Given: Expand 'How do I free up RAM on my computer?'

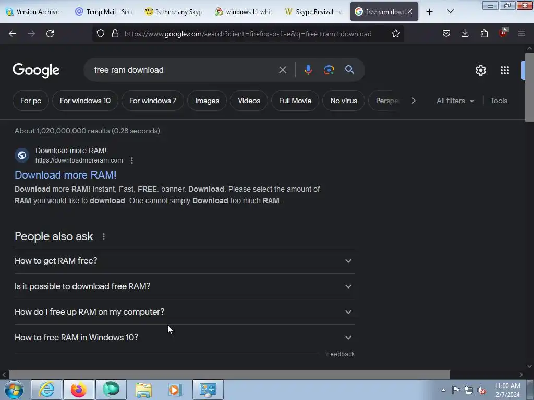Looking at the screenshot, I should (184, 312).
